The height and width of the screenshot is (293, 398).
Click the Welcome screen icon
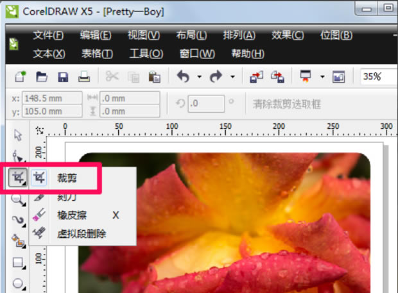click(x=339, y=77)
